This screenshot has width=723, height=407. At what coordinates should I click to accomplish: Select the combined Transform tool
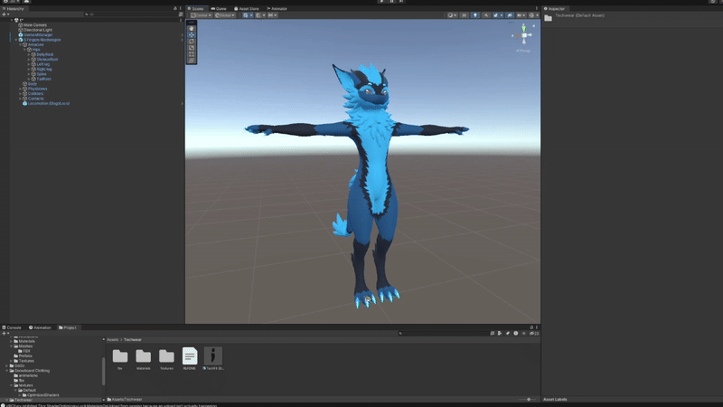[192, 61]
